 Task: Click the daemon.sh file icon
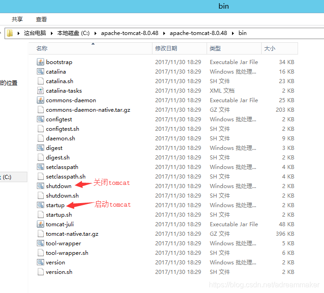[40, 138]
